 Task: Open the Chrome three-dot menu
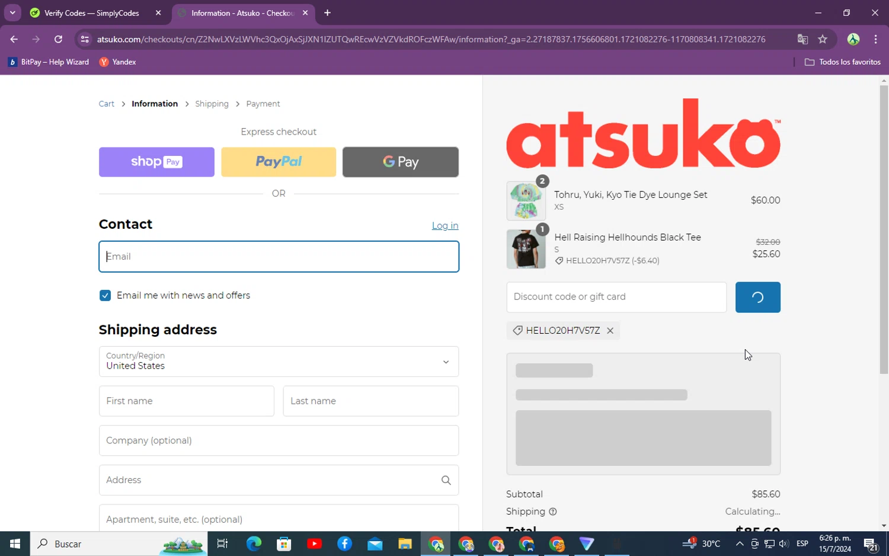875,39
